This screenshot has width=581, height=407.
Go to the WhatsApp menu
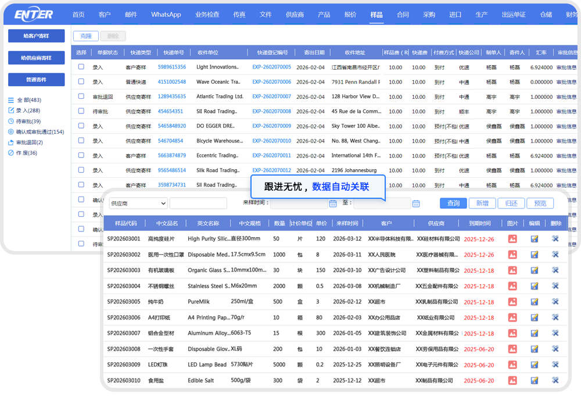click(166, 15)
